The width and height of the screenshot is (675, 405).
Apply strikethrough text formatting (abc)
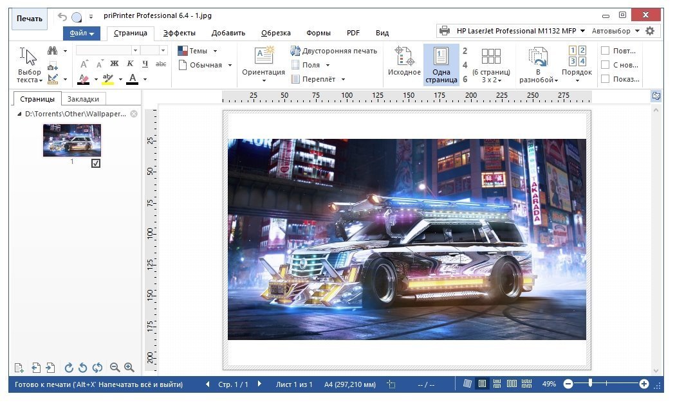pos(162,64)
